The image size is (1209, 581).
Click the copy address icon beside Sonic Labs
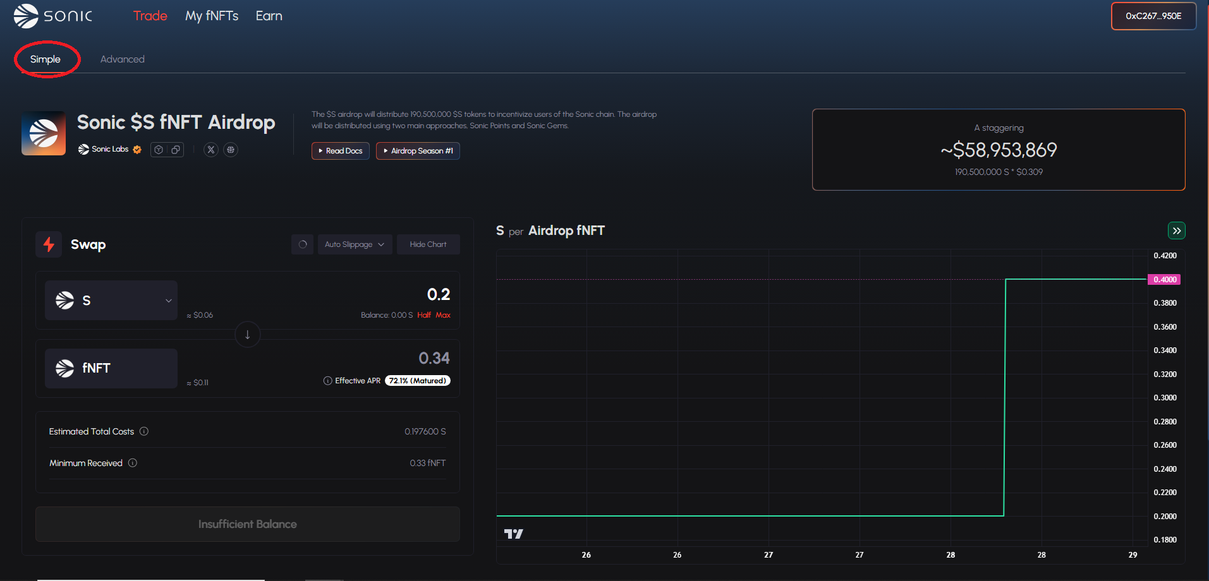tap(176, 150)
